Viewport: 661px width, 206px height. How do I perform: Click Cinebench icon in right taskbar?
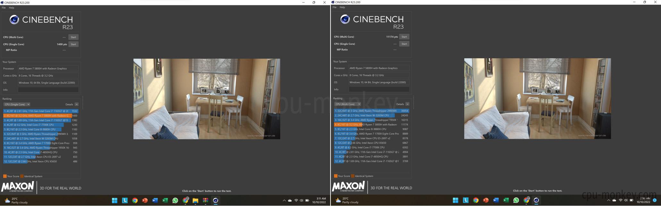[x=536, y=200]
